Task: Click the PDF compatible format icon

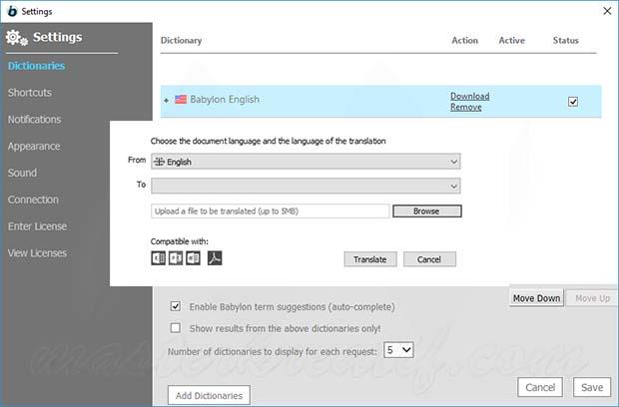Action: point(215,258)
